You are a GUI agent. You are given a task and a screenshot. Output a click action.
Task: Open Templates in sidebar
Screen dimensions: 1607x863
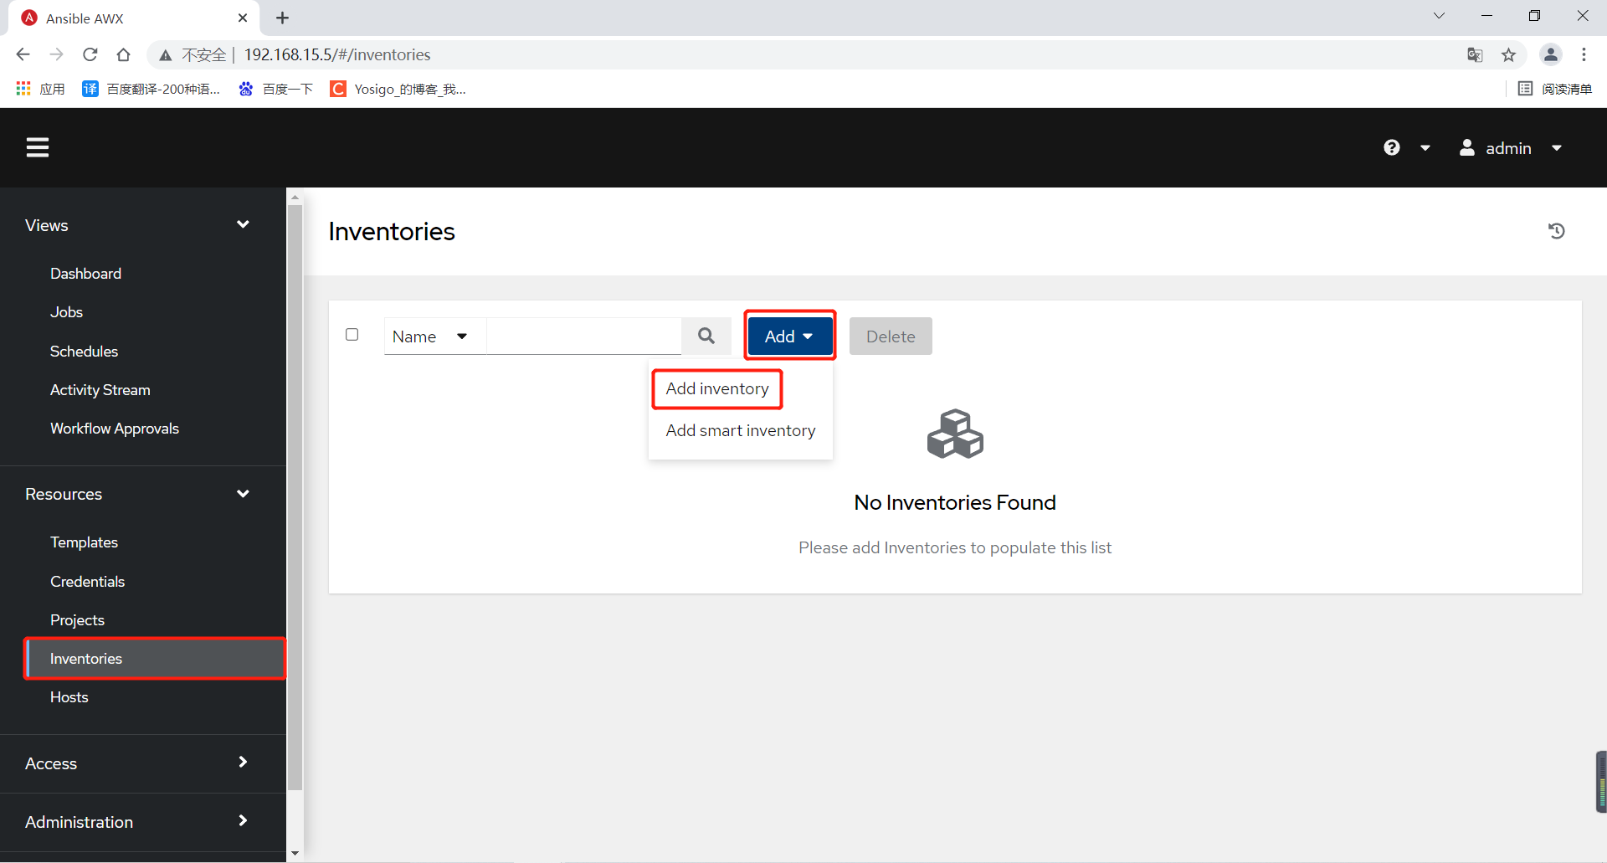pyautogui.click(x=84, y=542)
